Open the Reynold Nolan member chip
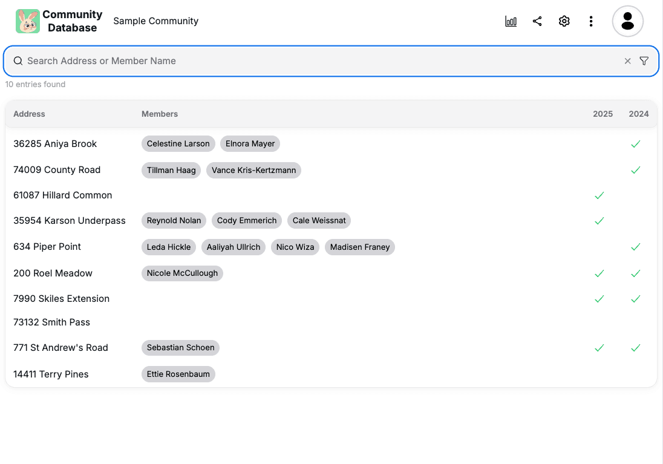 click(x=174, y=220)
